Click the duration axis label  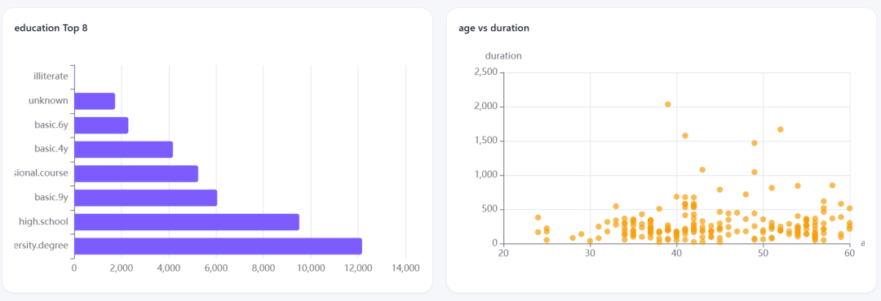(502, 56)
